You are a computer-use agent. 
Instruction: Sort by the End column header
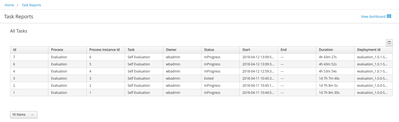[284, 50]
